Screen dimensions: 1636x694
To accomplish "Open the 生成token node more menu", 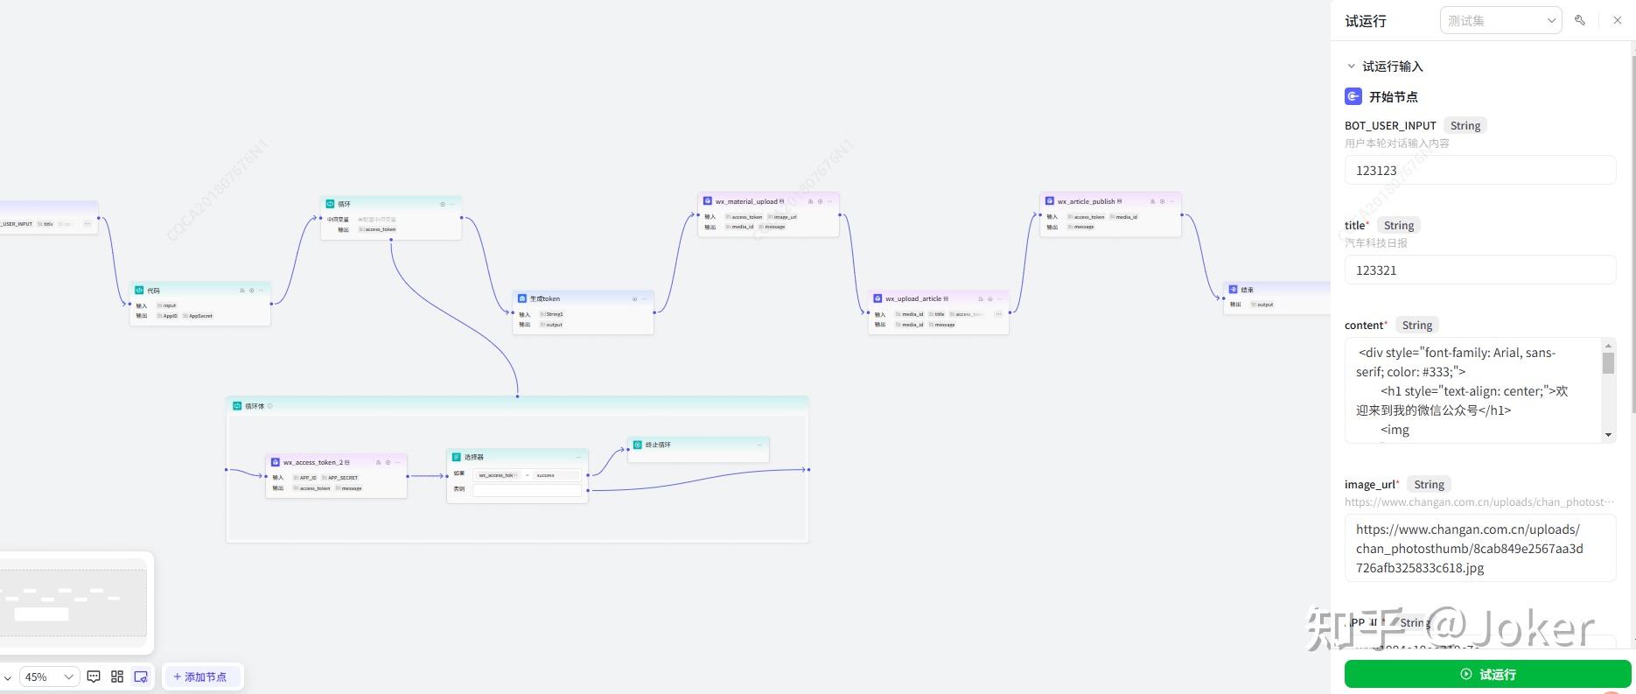I will (x=644, y=298).
